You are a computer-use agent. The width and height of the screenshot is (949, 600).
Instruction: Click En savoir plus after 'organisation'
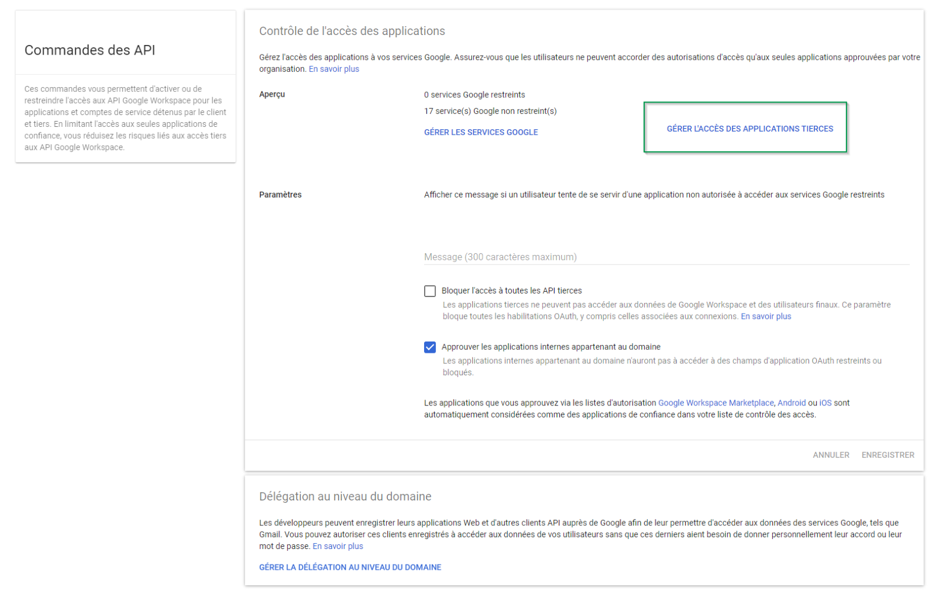[x=334, y=69]
